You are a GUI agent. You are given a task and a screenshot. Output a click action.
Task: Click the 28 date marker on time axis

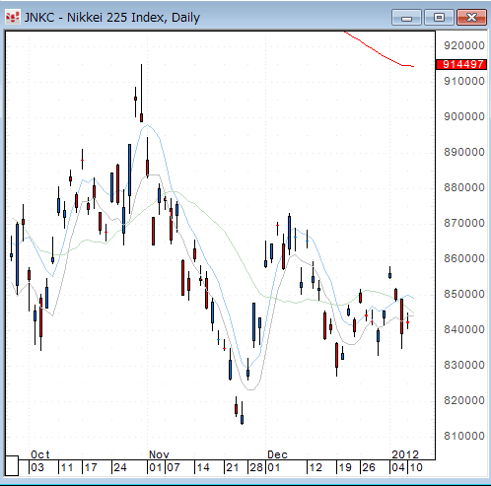(256, 467)
